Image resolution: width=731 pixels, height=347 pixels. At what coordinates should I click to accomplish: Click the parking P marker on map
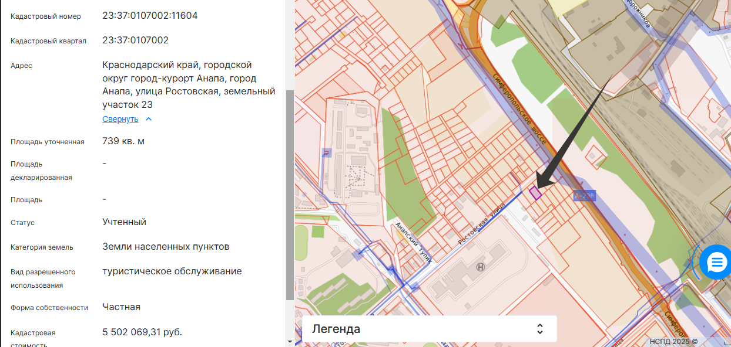pyautogui.click(x=327, y=152)
